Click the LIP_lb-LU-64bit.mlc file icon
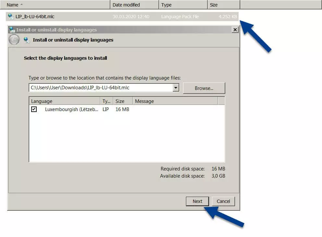The height and width of the screenshot is (237, 322). point(11,17)
